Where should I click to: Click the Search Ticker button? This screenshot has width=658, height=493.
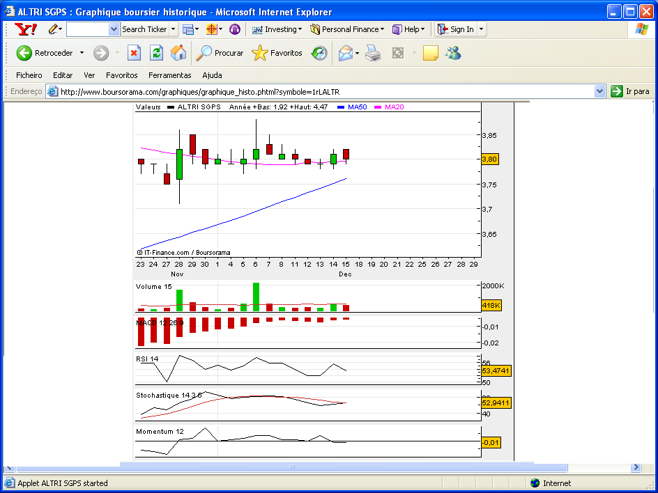click(x=144, y=29)
